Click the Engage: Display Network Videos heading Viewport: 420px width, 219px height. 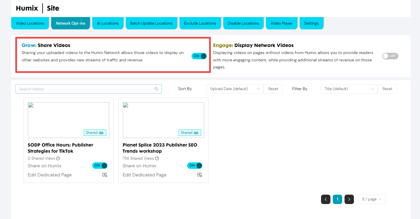pos(253,45)
